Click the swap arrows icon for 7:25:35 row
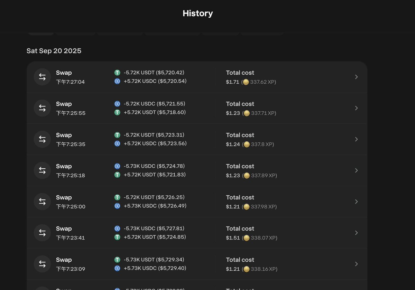The height and width of the screenshot is (290, 415). click(42, 139)
